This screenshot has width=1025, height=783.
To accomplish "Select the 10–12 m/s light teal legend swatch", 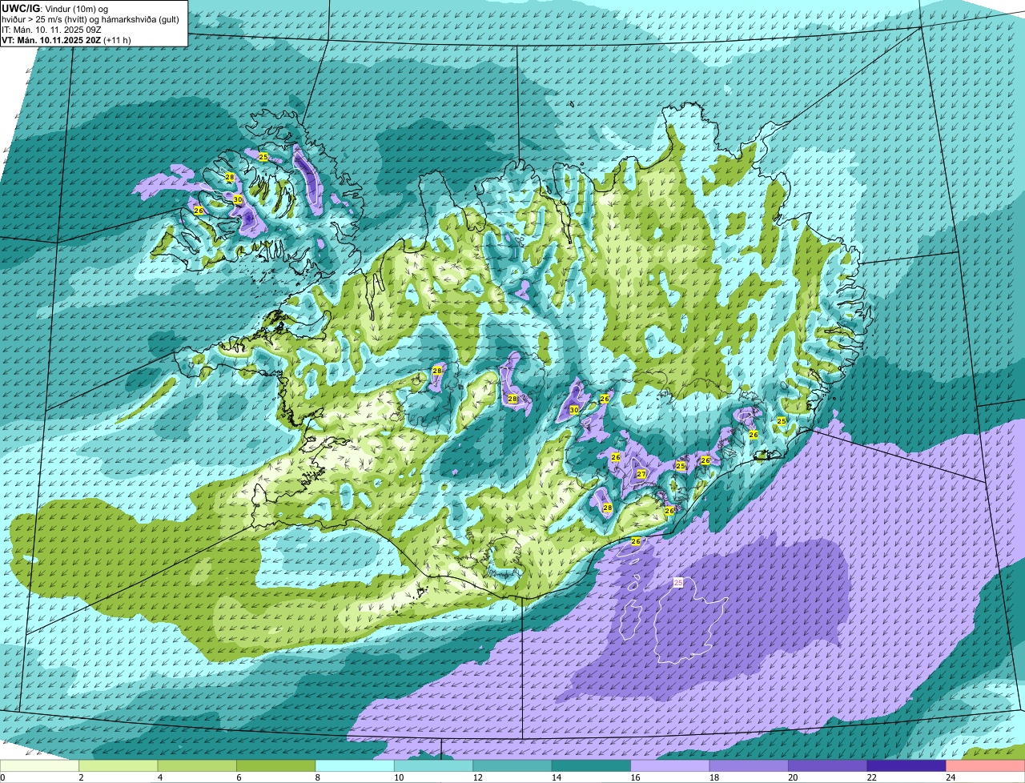I will pyautogui.click(x=435, y=765).
